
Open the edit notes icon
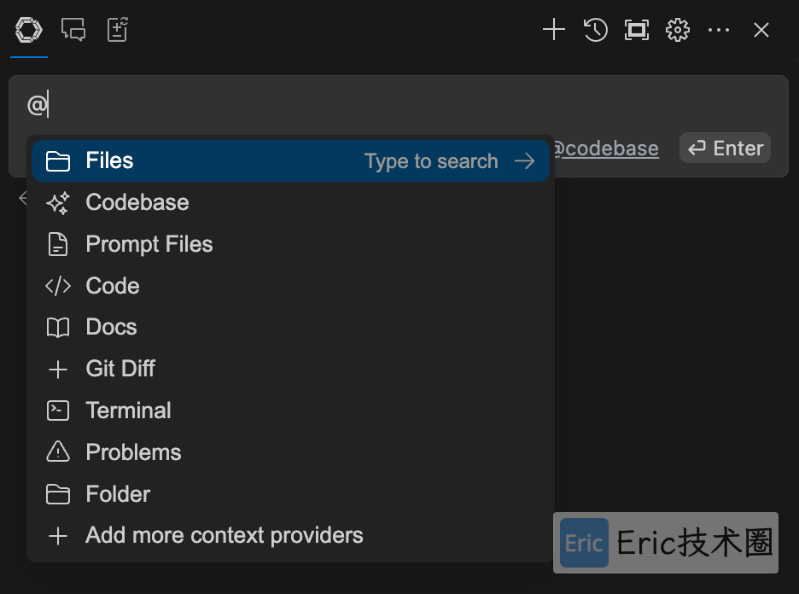click(117, 30)
